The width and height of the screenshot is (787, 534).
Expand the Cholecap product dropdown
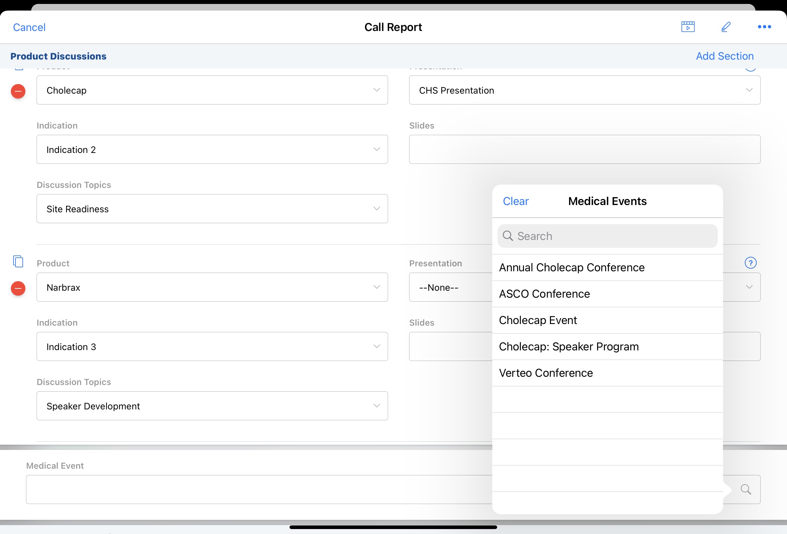[x=212, y=90]
